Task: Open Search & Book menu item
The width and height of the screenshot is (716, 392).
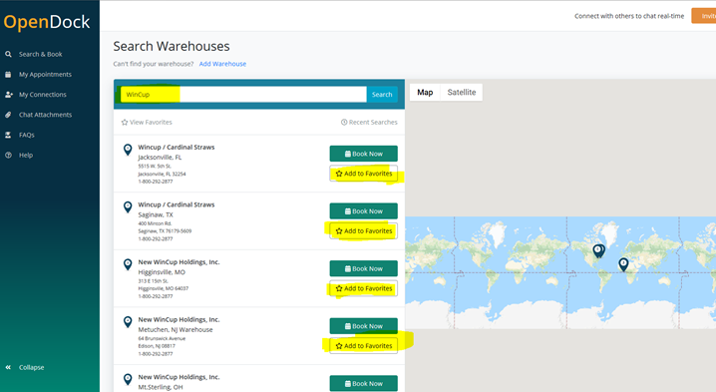Action: (40, 54)
